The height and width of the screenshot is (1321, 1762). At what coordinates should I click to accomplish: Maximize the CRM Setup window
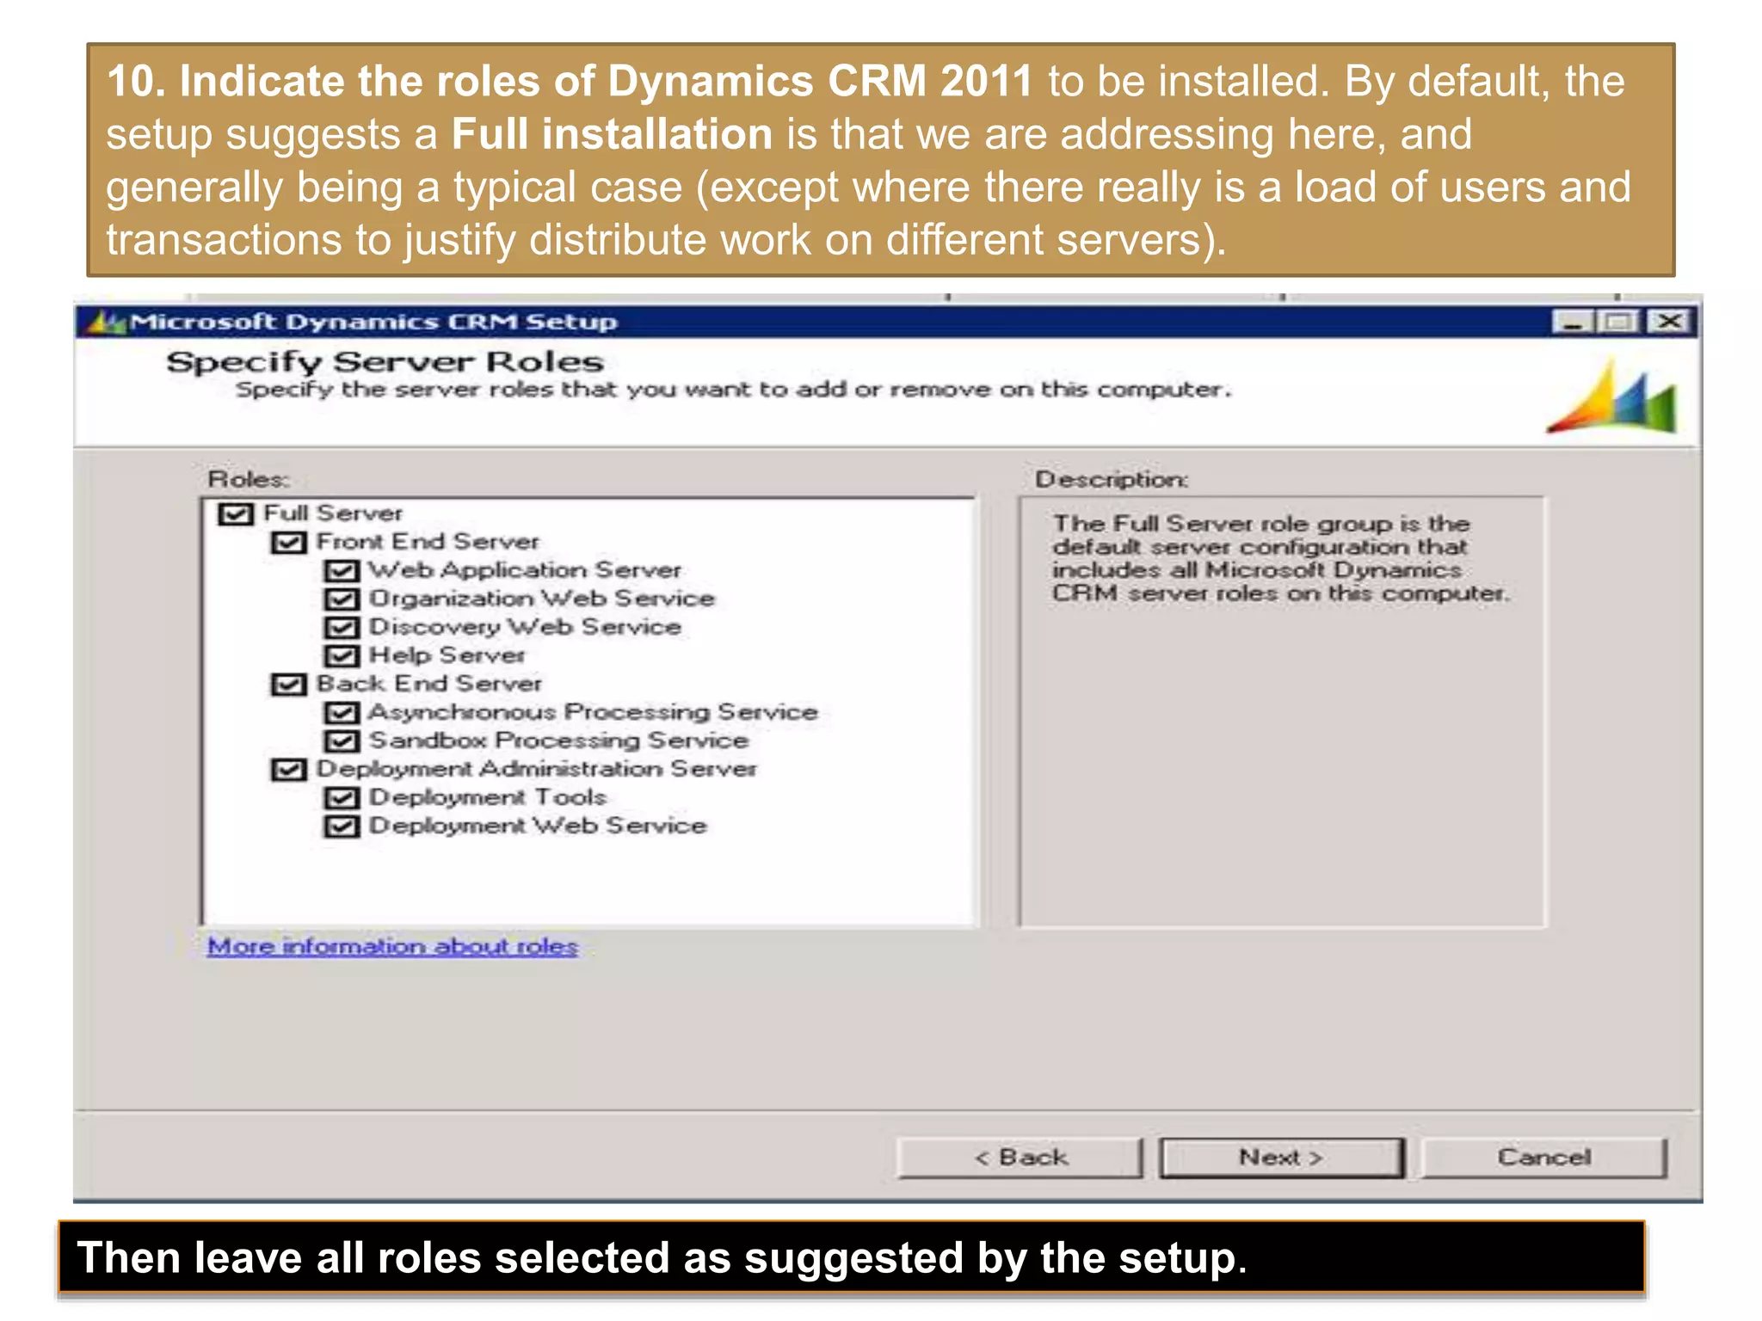[1619, 323]
